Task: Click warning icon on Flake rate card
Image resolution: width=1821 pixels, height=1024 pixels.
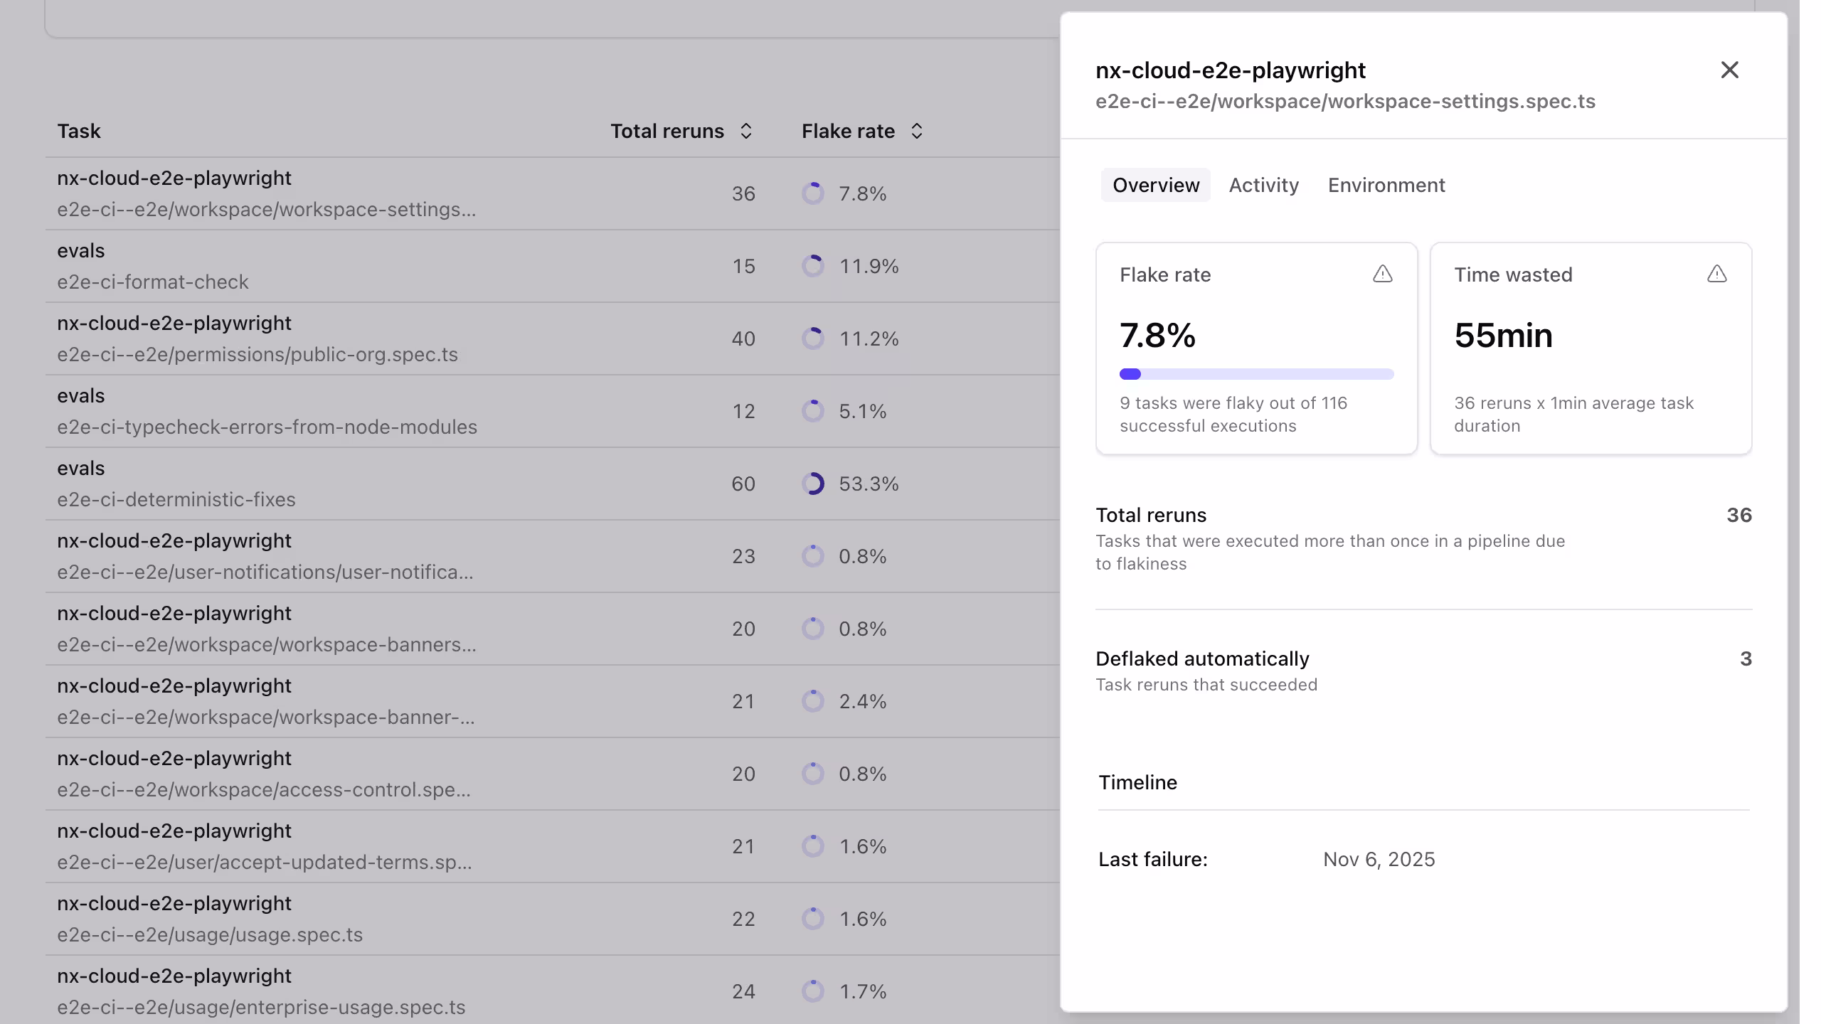Action: tap(1382, 274)
